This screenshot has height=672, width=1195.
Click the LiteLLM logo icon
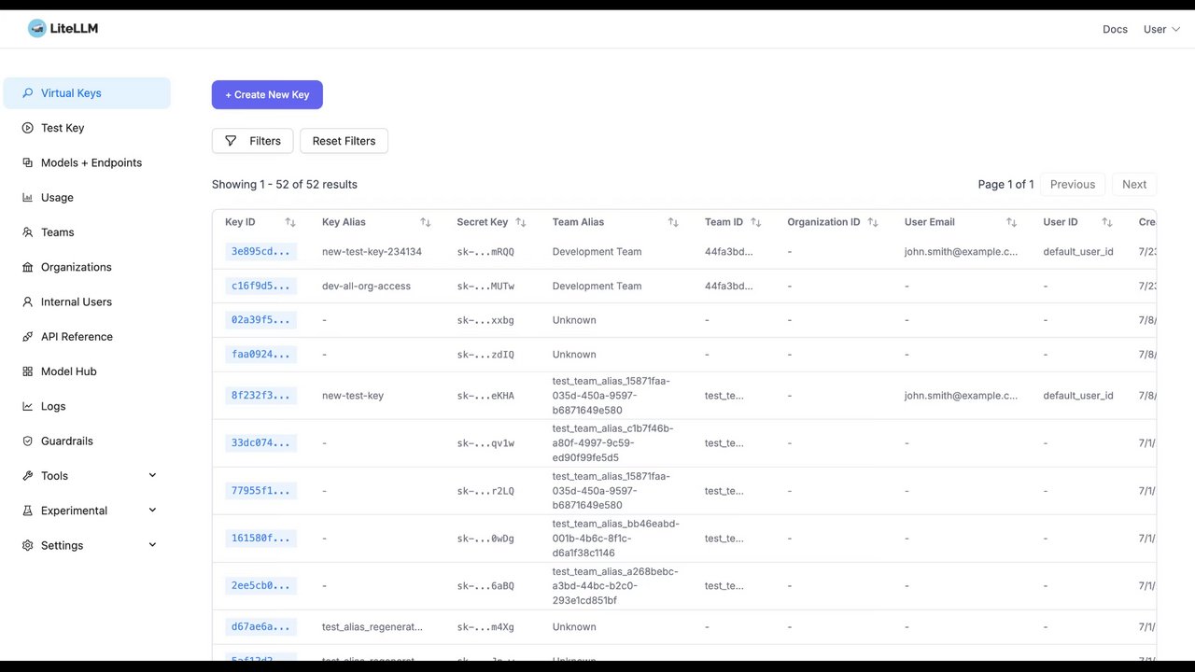36,29
